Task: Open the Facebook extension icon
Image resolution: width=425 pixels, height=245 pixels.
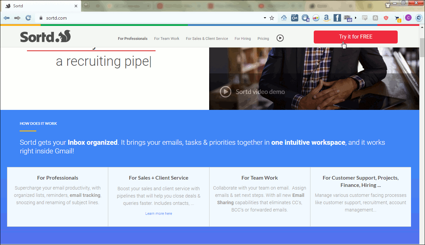Action: tap(337, 18)
